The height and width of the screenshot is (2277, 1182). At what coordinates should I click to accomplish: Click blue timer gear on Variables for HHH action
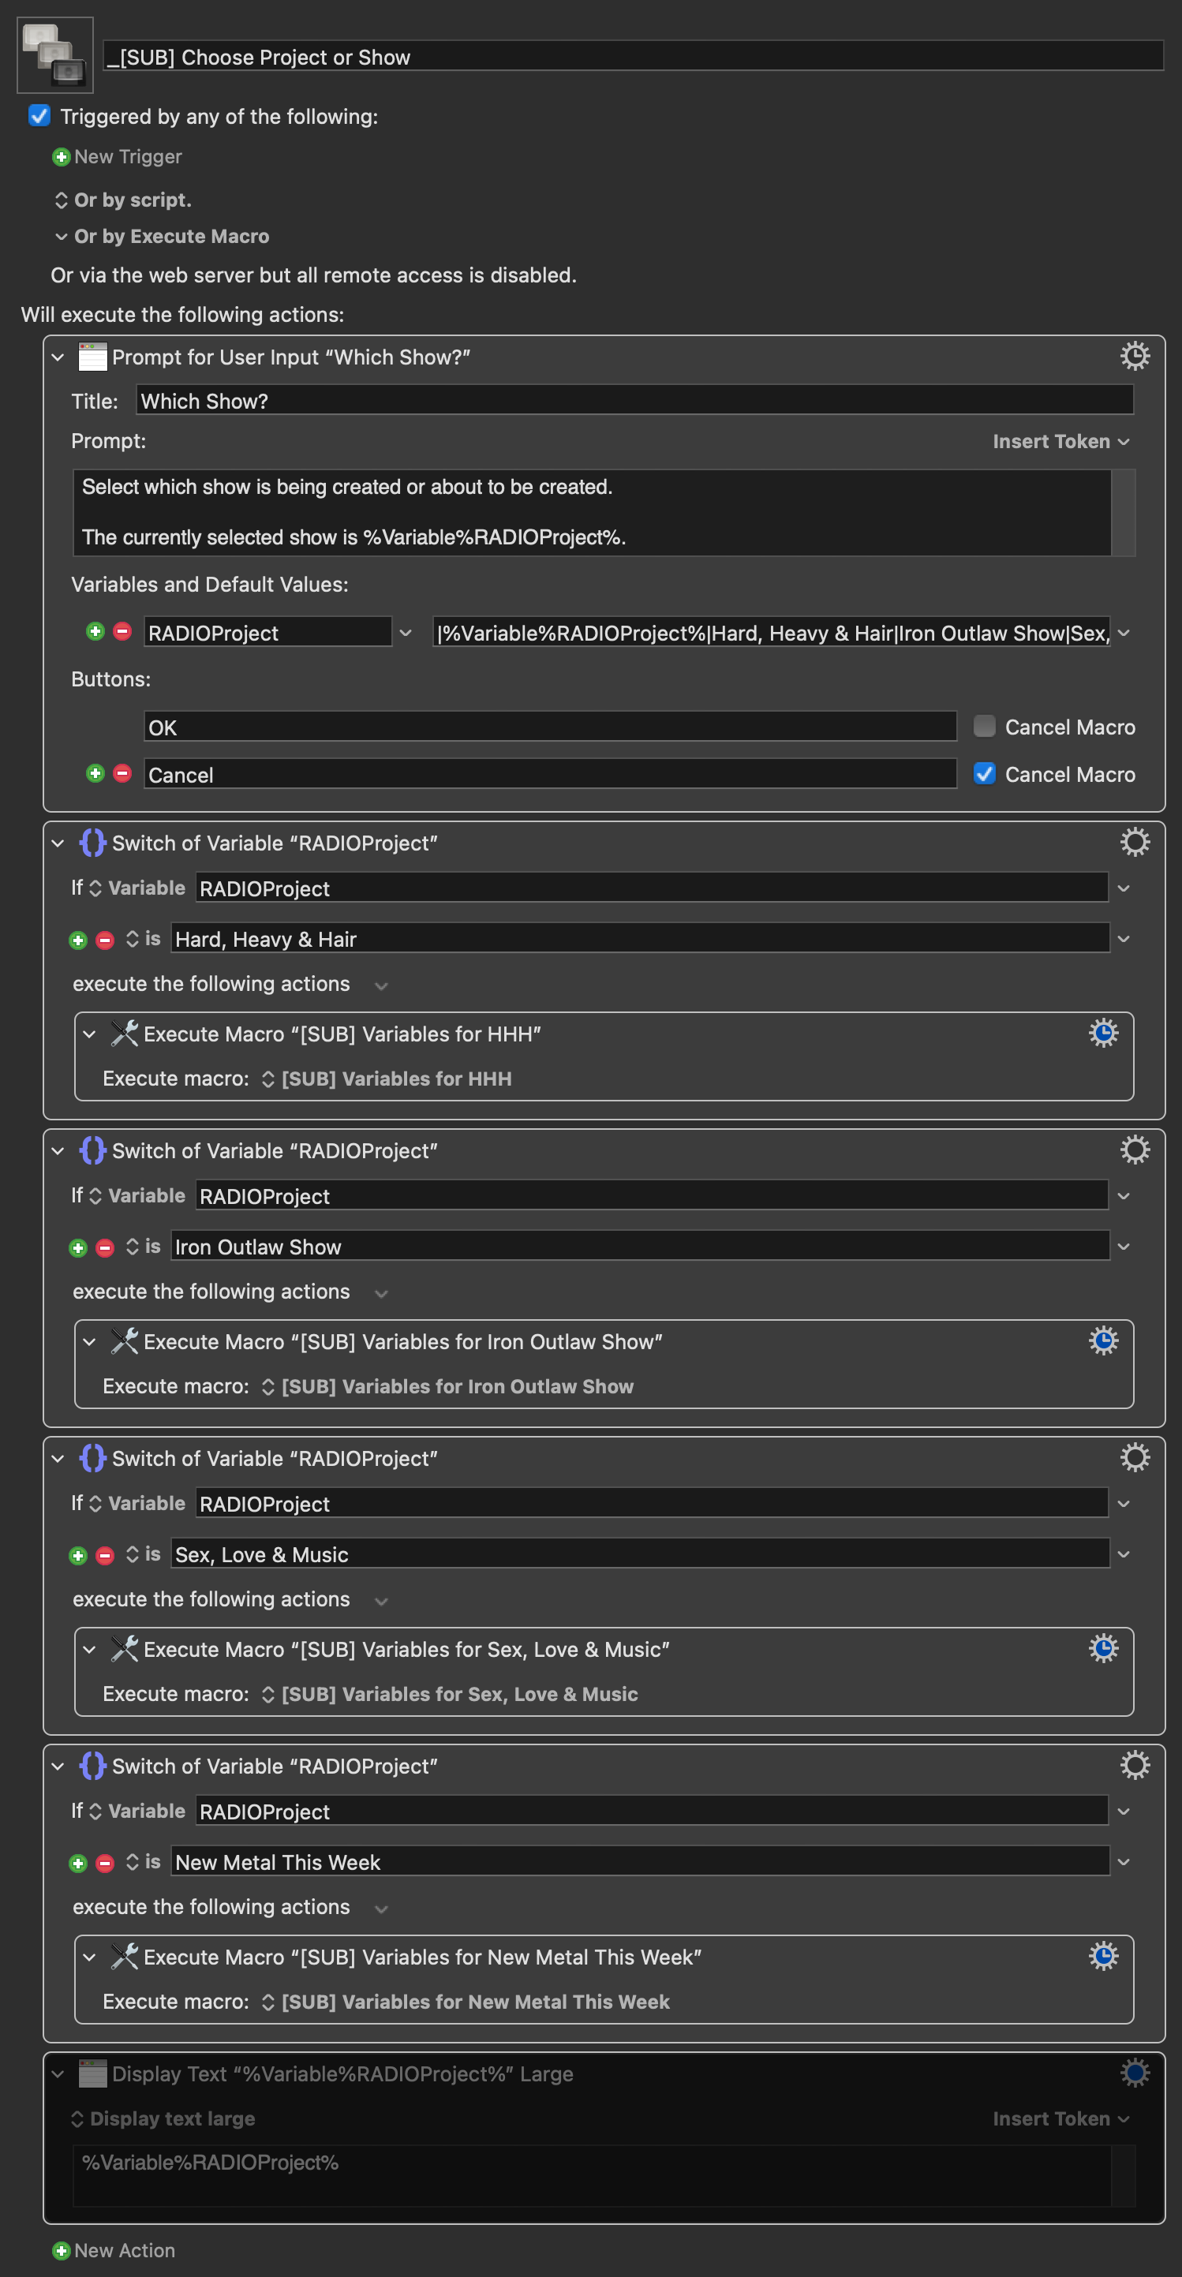1102,1033
